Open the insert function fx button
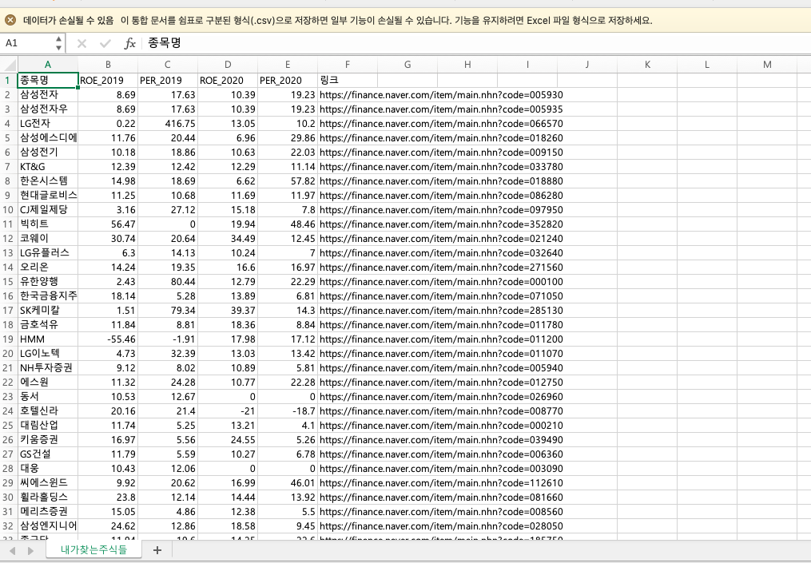 (x=129, y=43)
